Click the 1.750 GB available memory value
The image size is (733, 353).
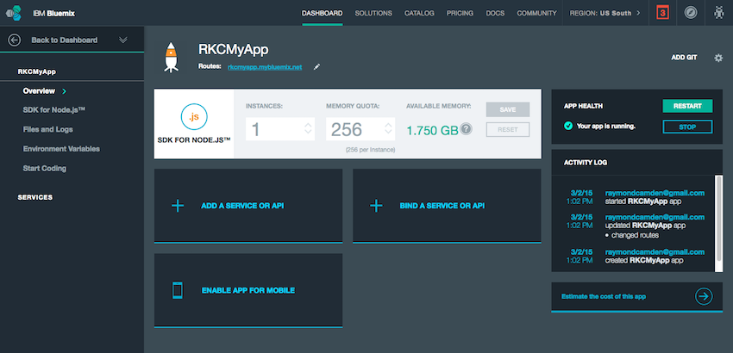click(x=432, y=130)
